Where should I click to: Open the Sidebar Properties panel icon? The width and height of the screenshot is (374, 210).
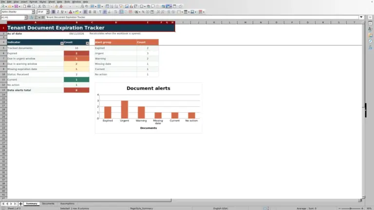[370, 23]
